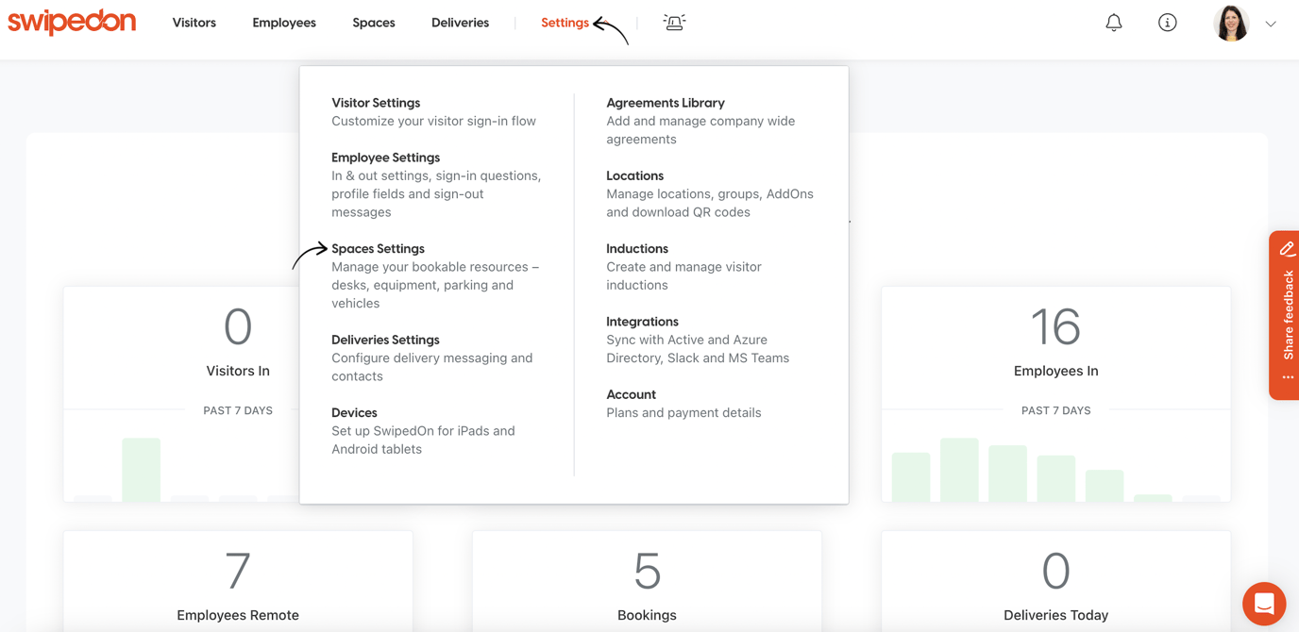The image size is (1299, 632).
Task: Select the Visitors menu item
Action: (194, 22)
